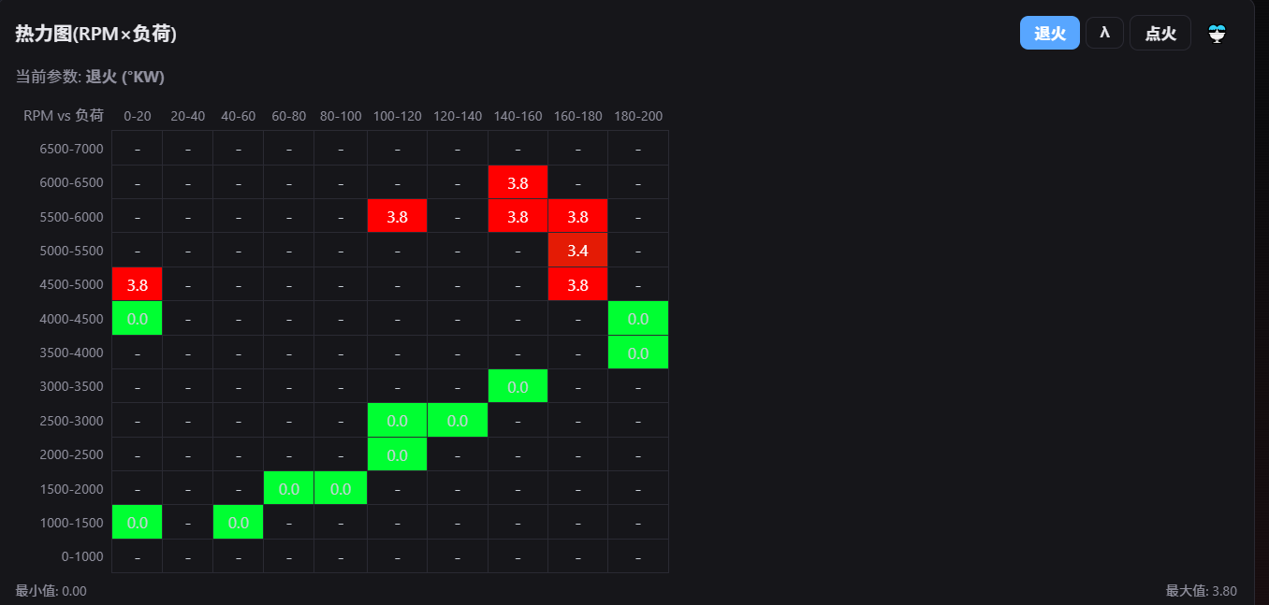Click the 6500-7000 RPM row label
Image resolution: width=1269 pixels, height=605 pixels.
click(x=71, y=149)
